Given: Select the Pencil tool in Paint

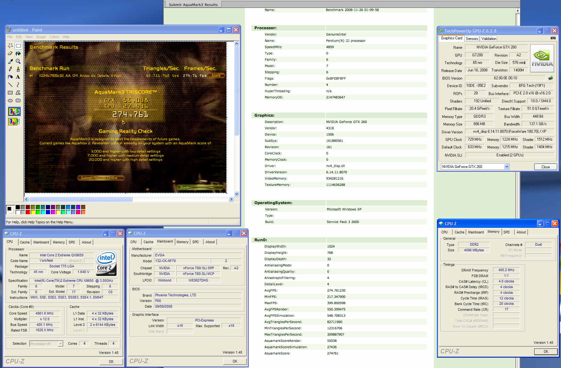Looking at the screenshot, I should coord(10,69).
